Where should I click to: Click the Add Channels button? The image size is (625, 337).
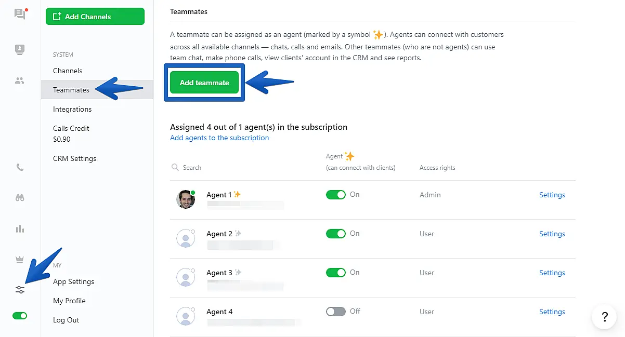point(95,17)
